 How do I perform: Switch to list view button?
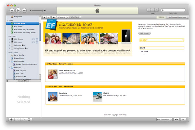click(149, 10)
